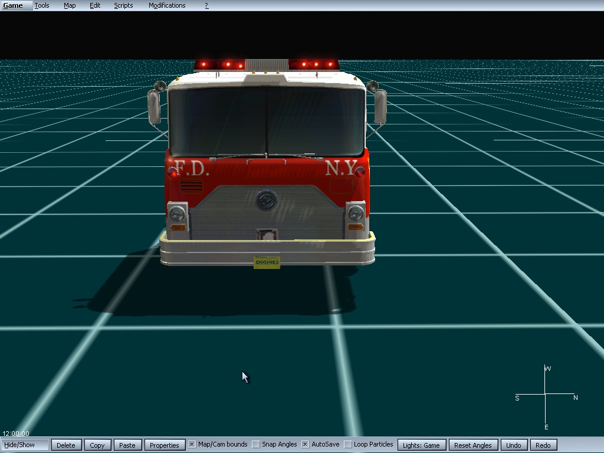The width and height of the screenshot is (604, 453).
Task: Click the Undo button
Action: (x=514, y=445)
